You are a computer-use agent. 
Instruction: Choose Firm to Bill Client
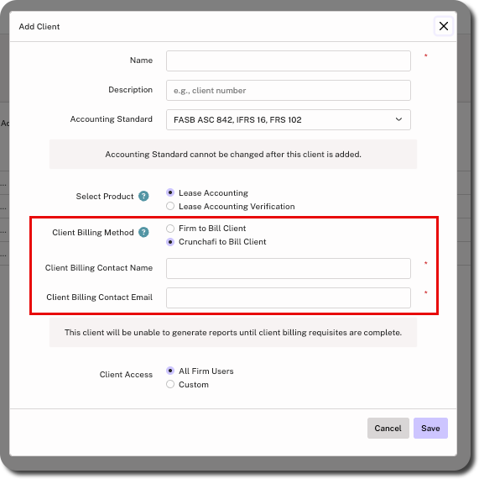[170, 229]
